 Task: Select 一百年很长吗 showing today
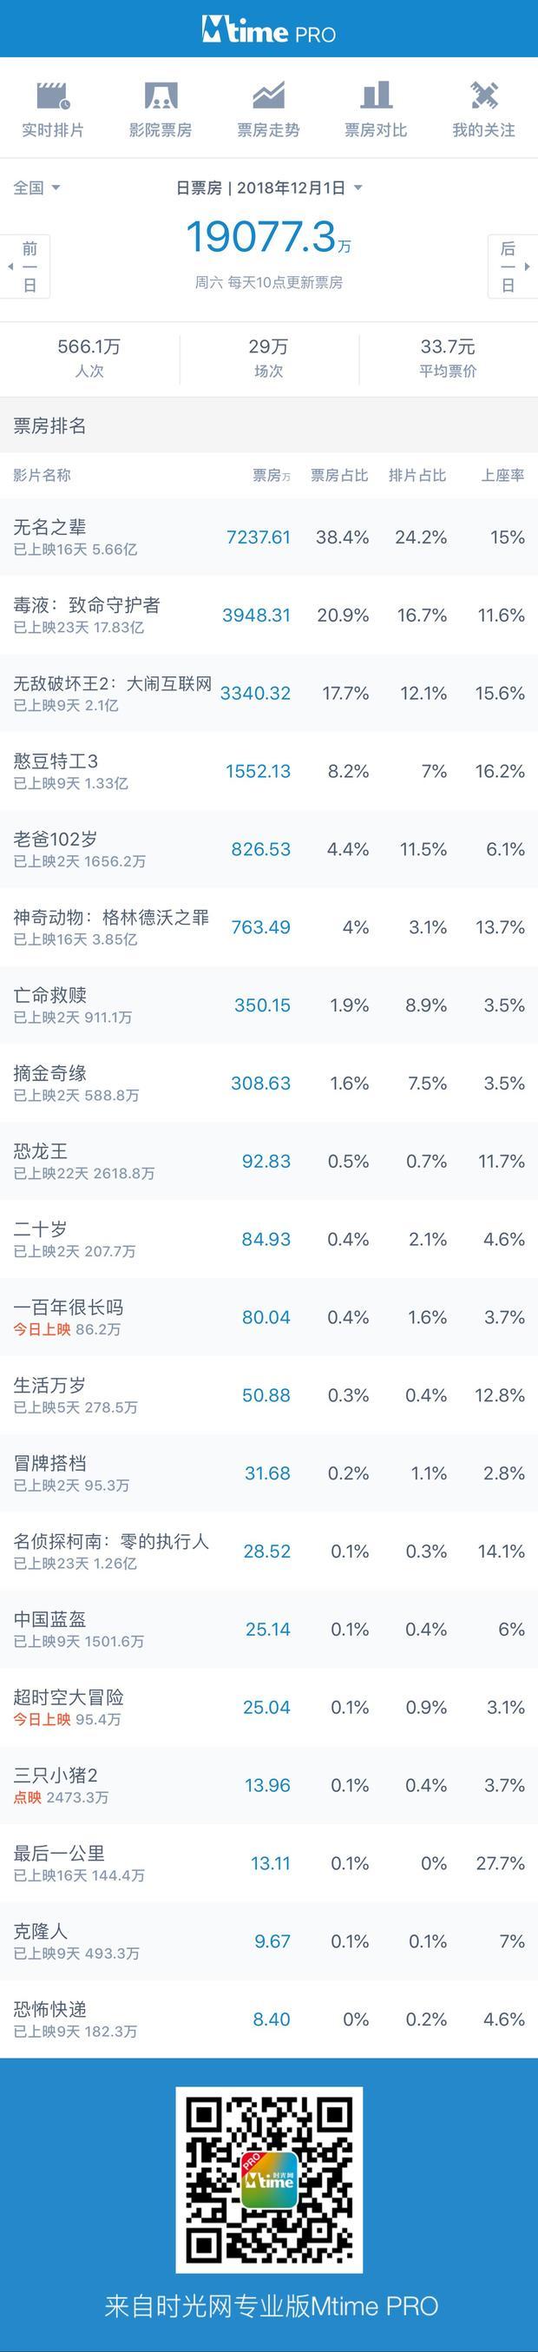coord(269,1316)
